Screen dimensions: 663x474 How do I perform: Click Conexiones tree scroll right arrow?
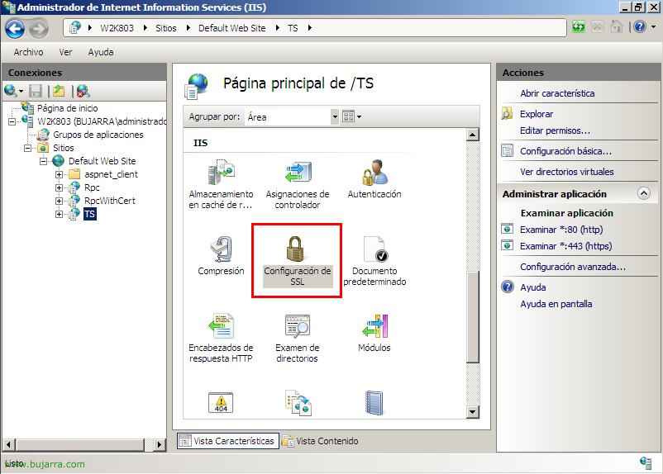tap(159, 444)
